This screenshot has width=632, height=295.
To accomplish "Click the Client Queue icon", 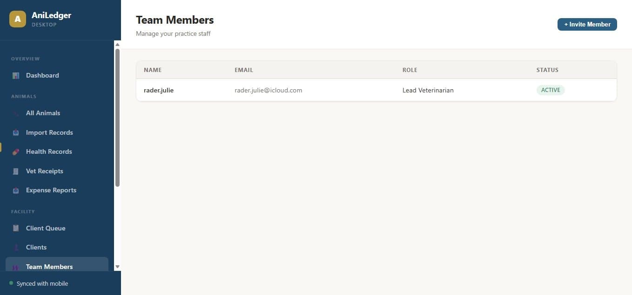I will (x=16, y=228).
